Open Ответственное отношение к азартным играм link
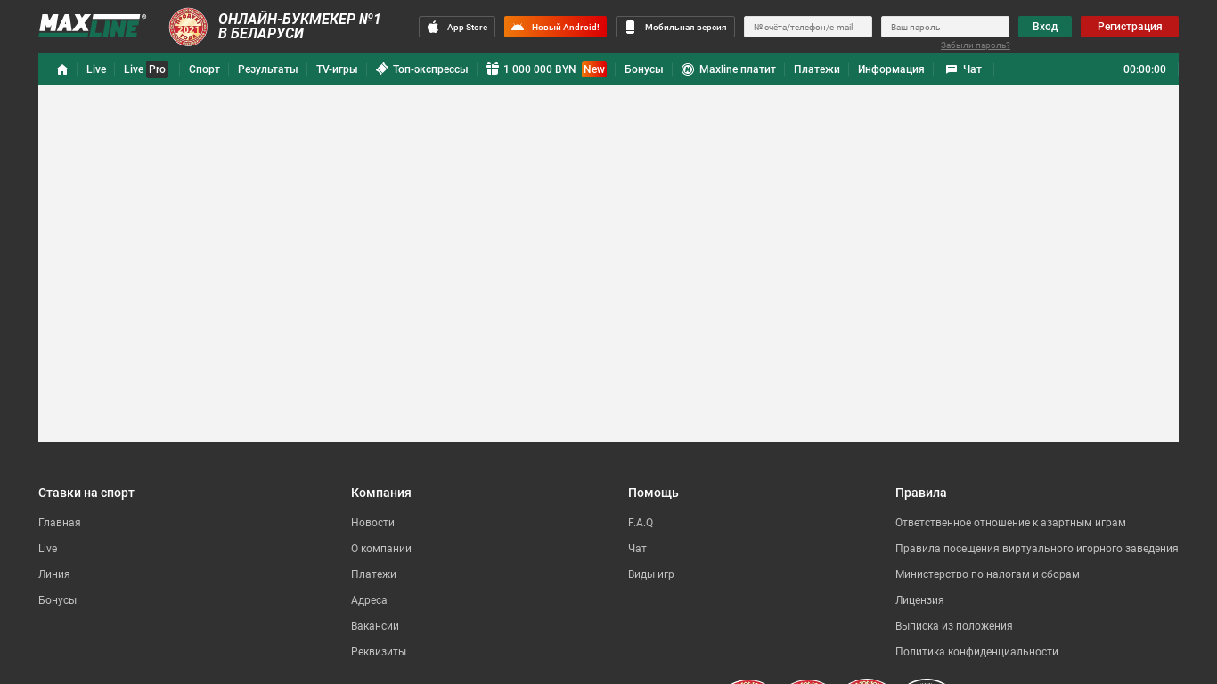 (x=1010, y=523)
